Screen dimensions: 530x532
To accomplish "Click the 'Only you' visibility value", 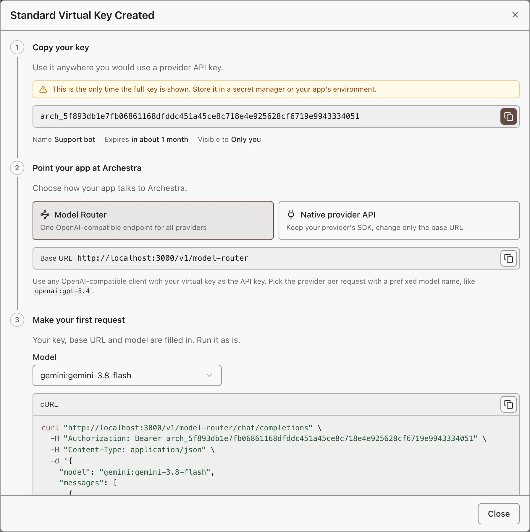I will 246,140.
